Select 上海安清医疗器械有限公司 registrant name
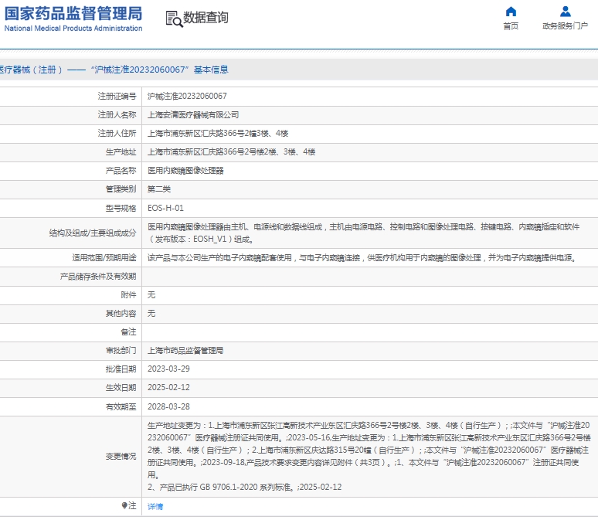Image resolution: width=598 pixels, height=520 pixels. point(193,115)
